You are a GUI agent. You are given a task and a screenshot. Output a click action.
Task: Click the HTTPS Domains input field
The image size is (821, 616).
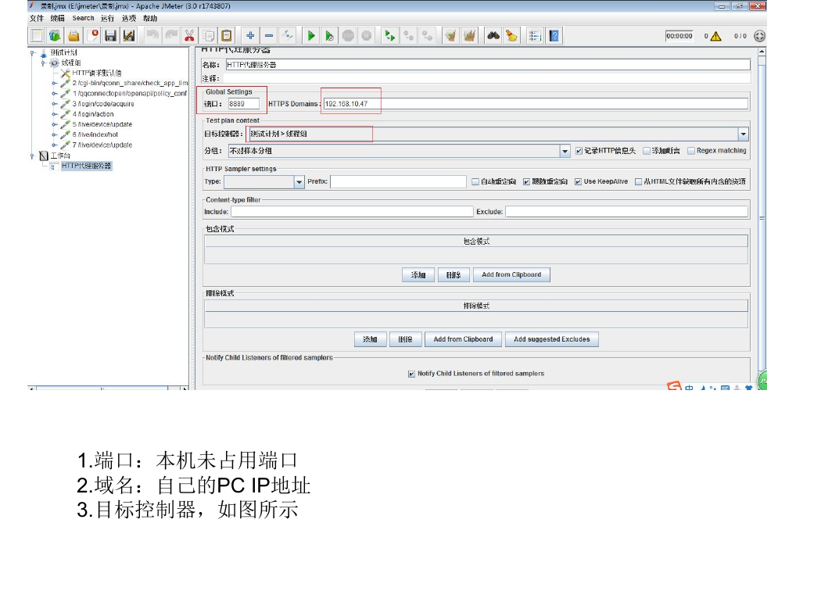click(x=536, y=104)
